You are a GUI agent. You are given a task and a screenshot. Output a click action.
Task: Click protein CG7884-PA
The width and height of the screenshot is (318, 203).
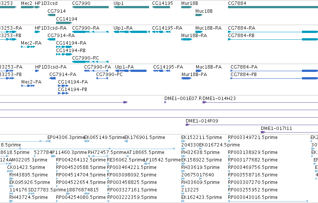click(x=274, y=71)
